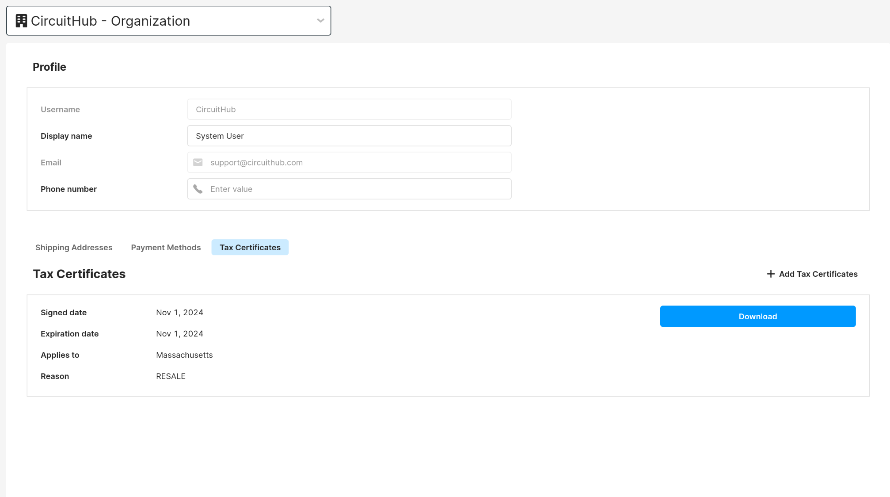Open the CircuitHub - Organization selector
Screen dimensions: 890x497
click(x=168, y=21)
